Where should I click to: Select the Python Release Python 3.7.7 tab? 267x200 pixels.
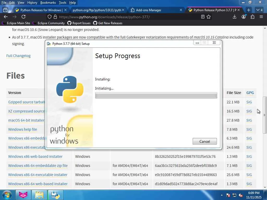point(215,10)
